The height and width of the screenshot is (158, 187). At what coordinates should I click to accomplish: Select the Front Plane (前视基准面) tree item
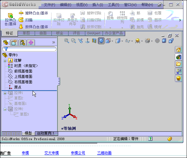pyautogui.click(x=20, y=71)
